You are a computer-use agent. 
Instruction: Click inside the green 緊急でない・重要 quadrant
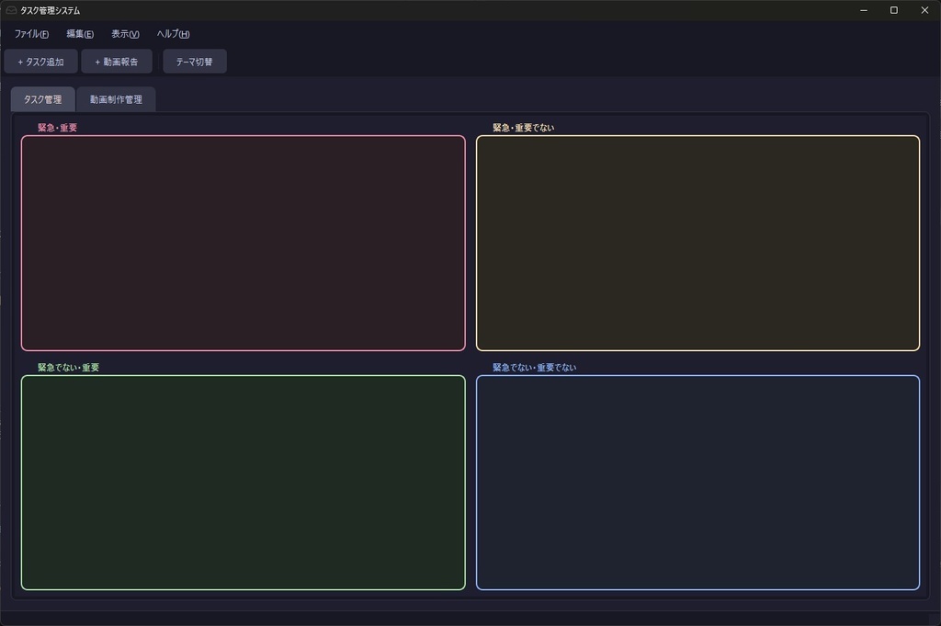(x=243, y=483)
